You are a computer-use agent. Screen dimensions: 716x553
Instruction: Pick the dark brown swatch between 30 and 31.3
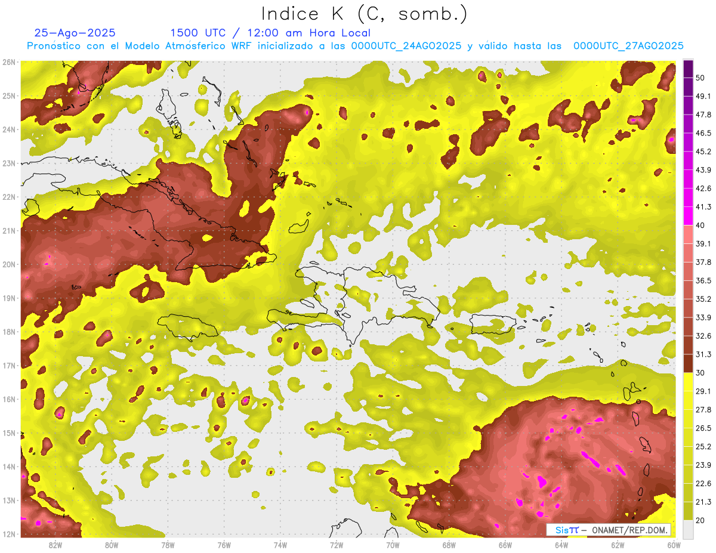(x=688, y=363)
